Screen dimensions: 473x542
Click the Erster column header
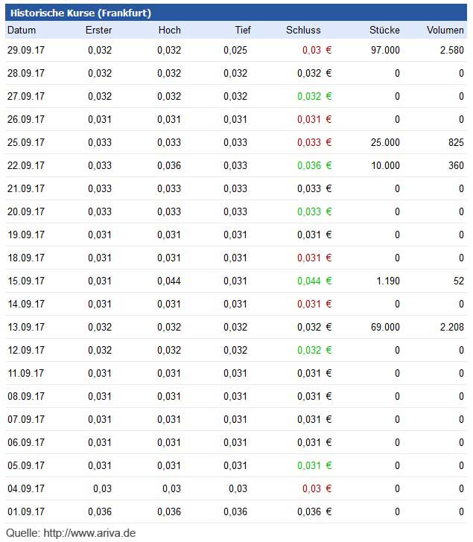point(99,30)
